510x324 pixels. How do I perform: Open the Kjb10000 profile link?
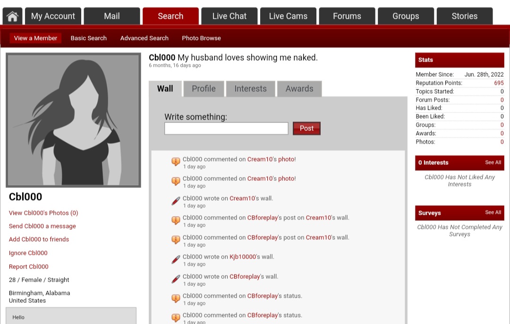[242, 257]
